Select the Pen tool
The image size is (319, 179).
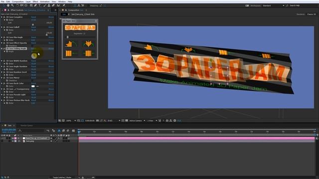(35, 5)
